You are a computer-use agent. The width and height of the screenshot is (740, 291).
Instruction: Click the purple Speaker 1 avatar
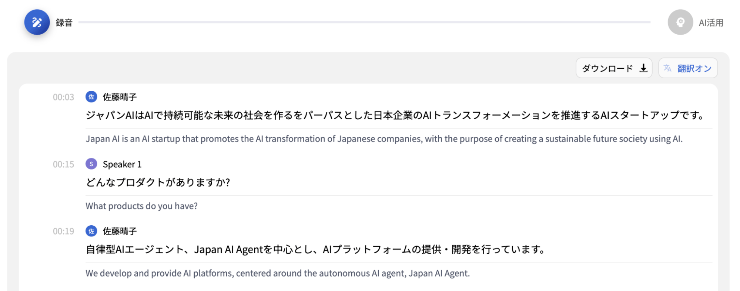pyautogui.click(x=91, y=164)
